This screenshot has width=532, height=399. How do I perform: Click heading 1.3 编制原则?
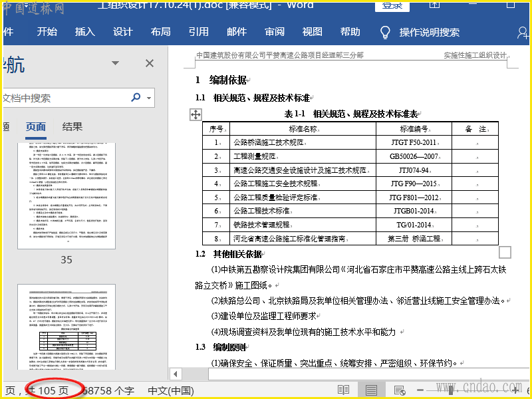pos(221,347)
